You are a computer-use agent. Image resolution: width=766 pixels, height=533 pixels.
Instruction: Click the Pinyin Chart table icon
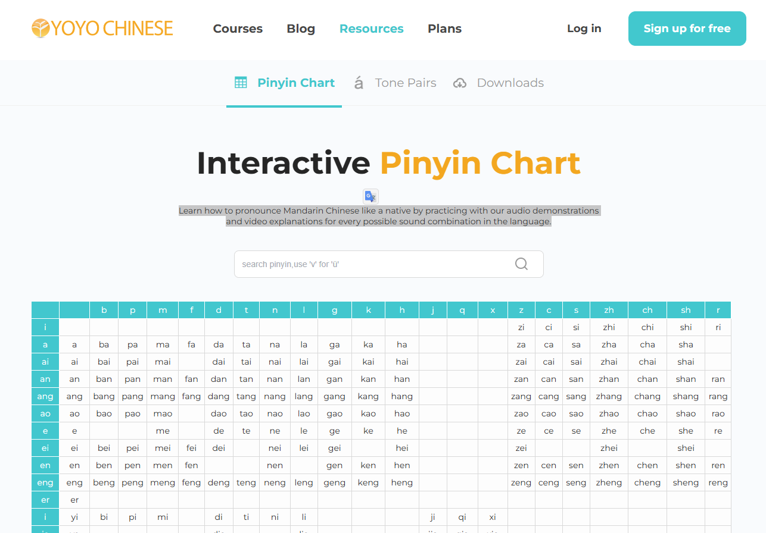(241, 83)
